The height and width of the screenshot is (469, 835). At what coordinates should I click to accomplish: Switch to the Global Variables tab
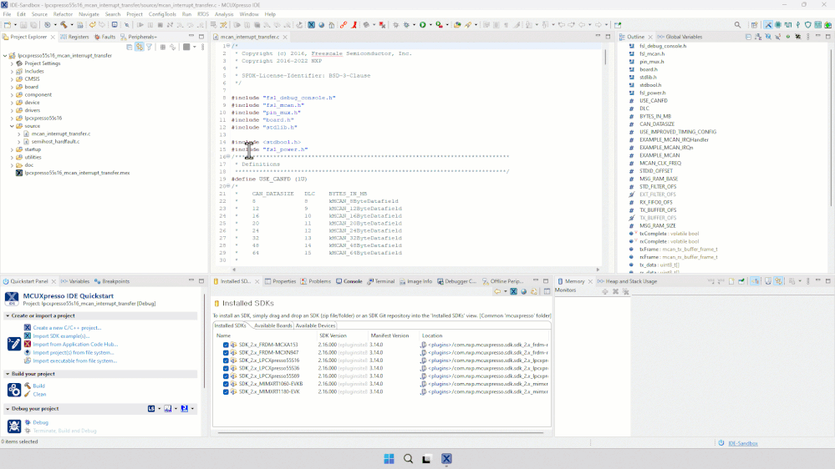click(x=680, y=37)
